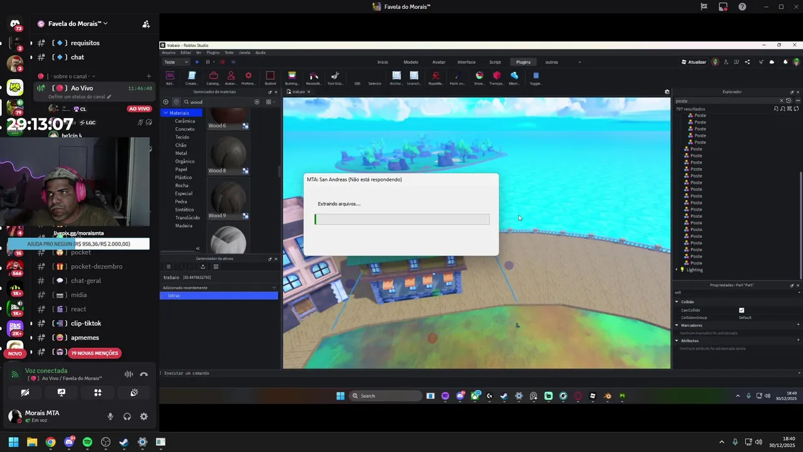This screenshot has width=803, height=452.
Task: Collapse the Marcadores properties section
Action: click(677, 325)
